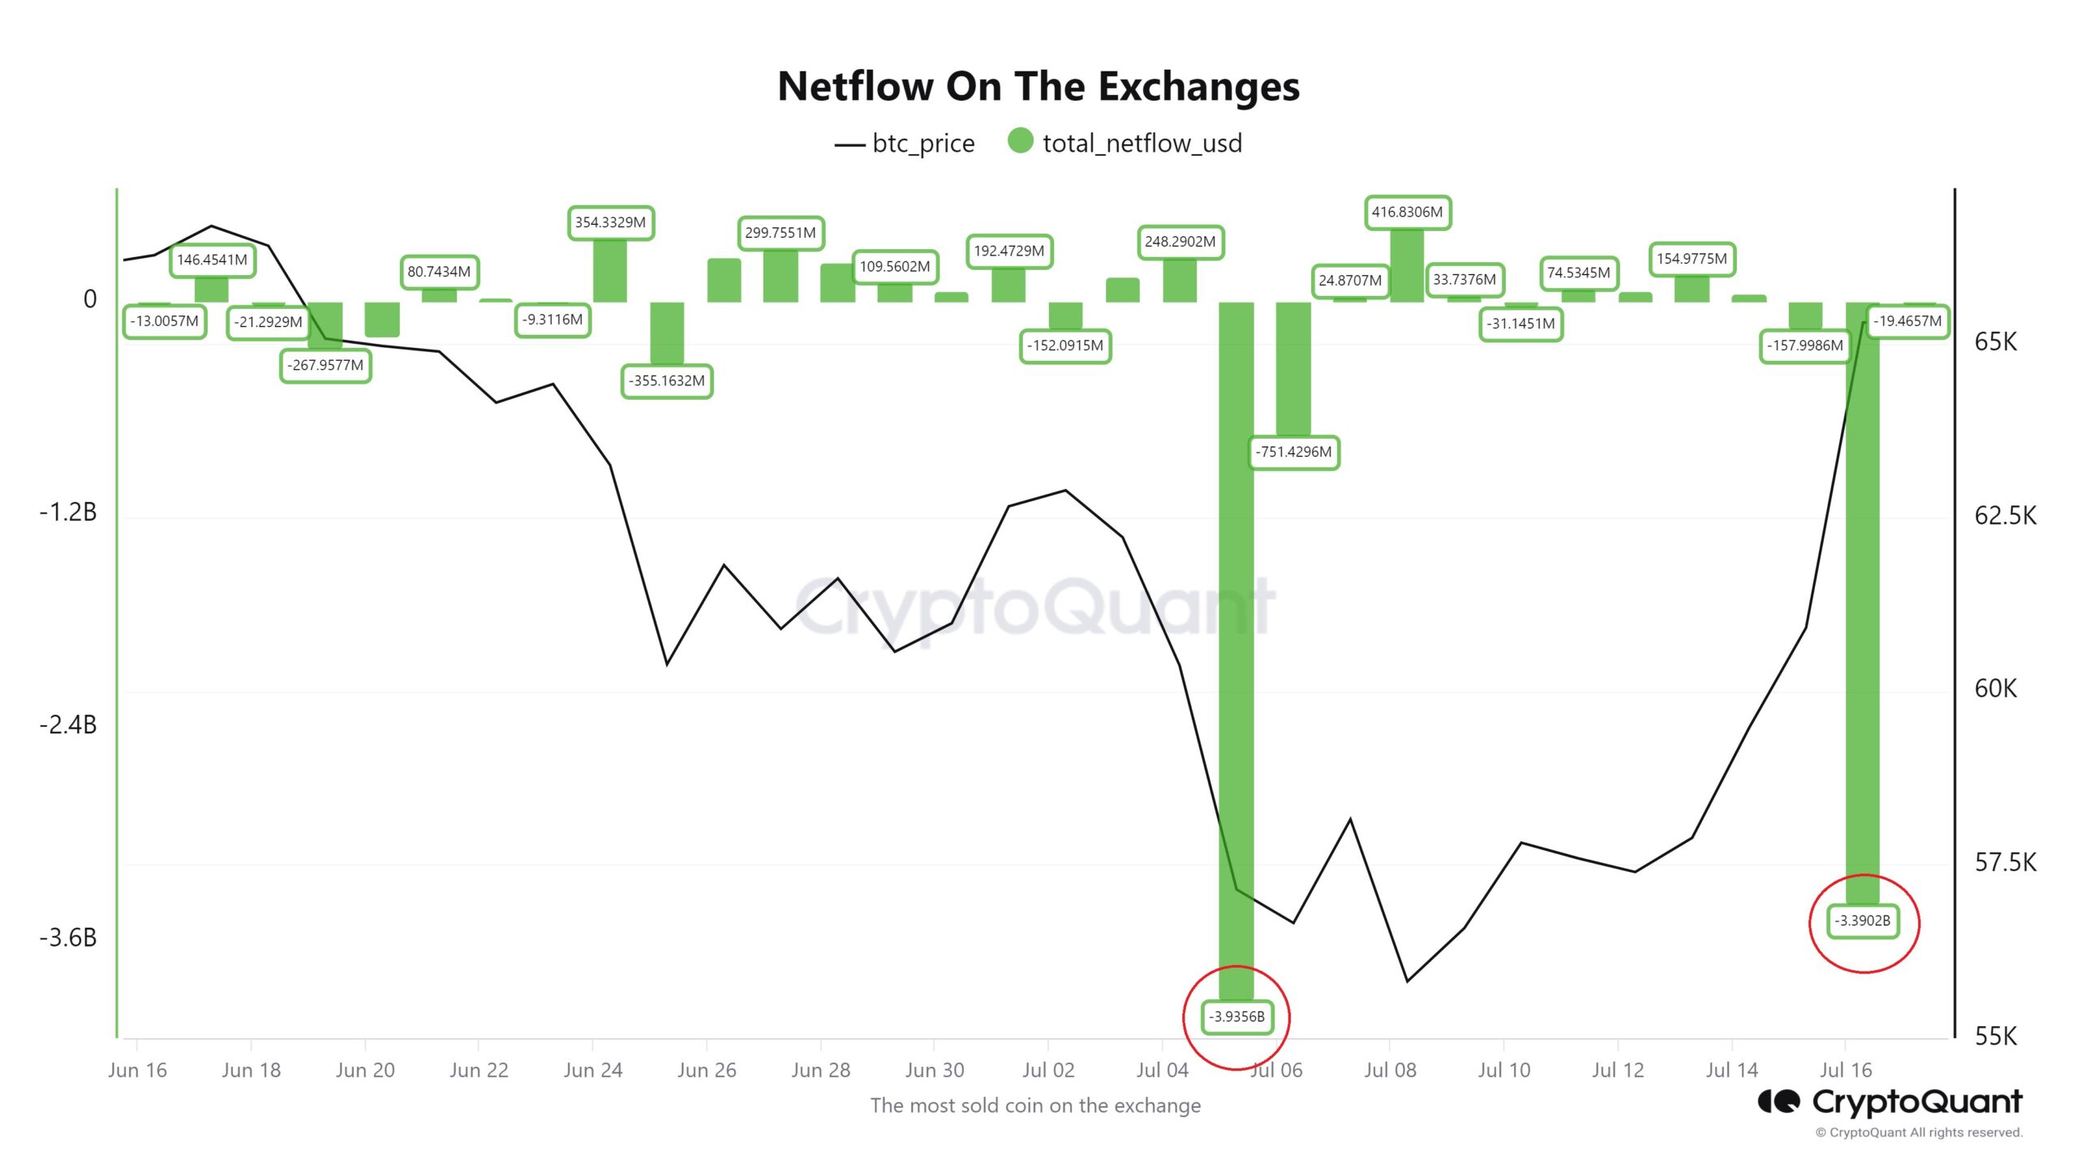This screenshot has width=2077, height=1168.
Task: Toggle the btc_price legend line marker
Action: coord(849,145)
